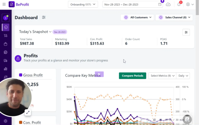Image resolution: width=199 pixels, height=125 pixels.
Task: Select the Dashboard gauge sidebar icon
Action: (x=6, y=27)
